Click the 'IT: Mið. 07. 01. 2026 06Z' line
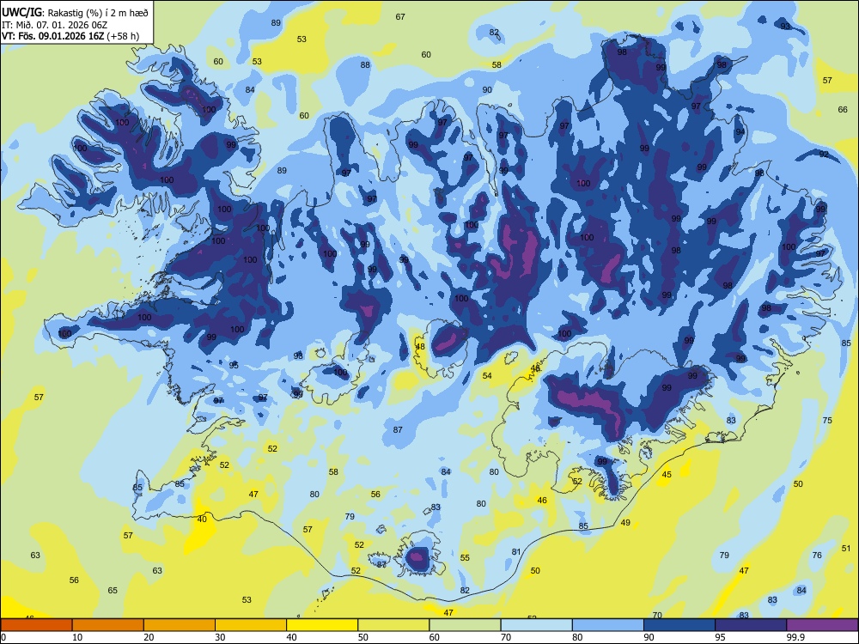 53,25
